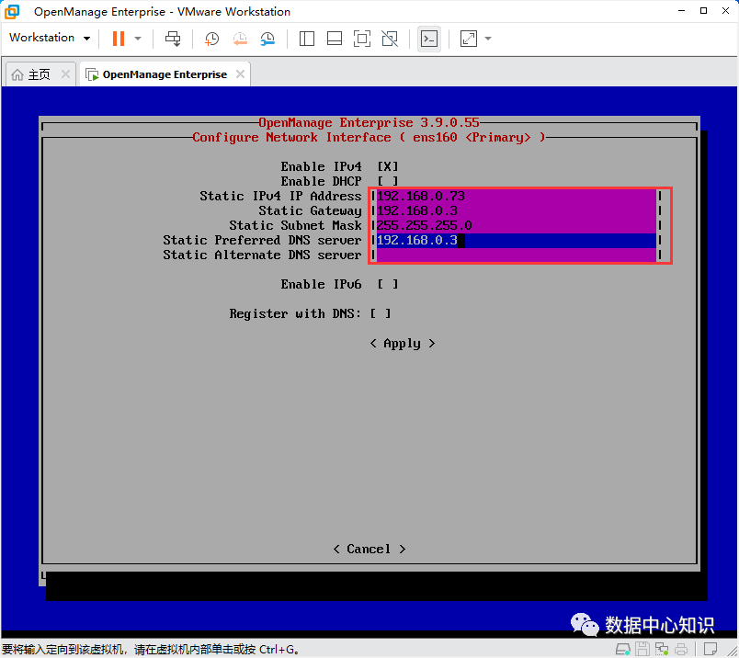
Task: Click the Static Alternate DNS server field
Action: tap(517, 255)
